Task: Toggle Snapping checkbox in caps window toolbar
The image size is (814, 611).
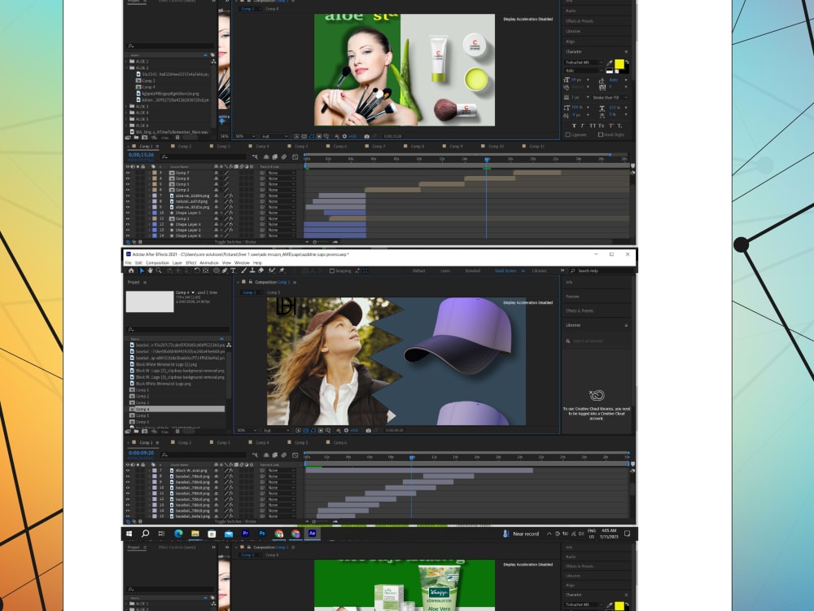Action: (332, 270)
